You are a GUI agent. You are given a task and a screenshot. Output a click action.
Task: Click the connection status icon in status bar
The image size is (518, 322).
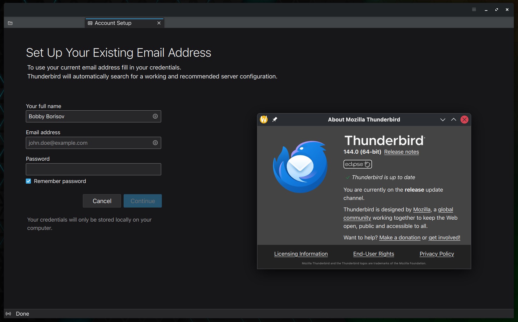click(x=9, y=314)
